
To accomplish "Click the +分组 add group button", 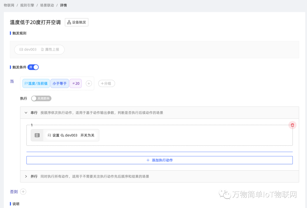I will 107,83.
